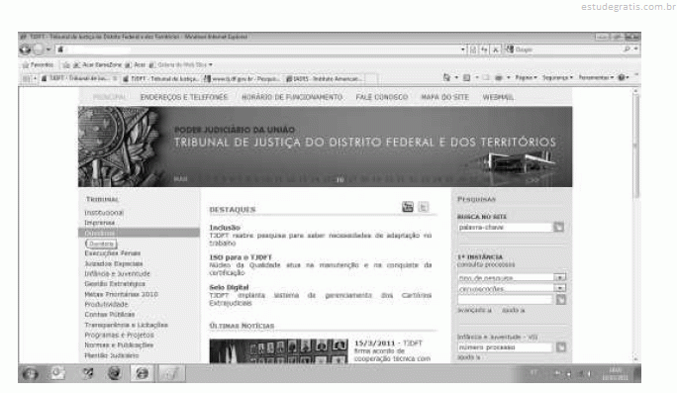Image resolution: width=677 pixels, height=393 pixels.
Task: Click the Twitter icon beside Destaques
Action: (x=424, y=207)
